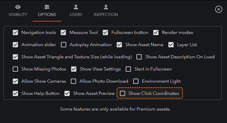Toggle Render modes checkbox off

[156, 32]
